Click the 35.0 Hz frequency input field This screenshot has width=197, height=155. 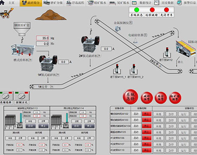tap(43, 38)
